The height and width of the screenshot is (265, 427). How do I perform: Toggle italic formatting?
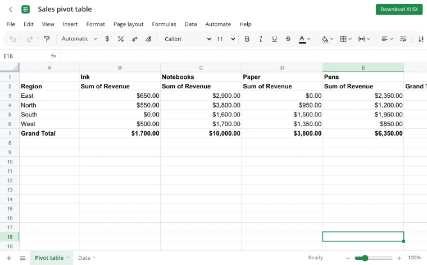pos(261,39)
